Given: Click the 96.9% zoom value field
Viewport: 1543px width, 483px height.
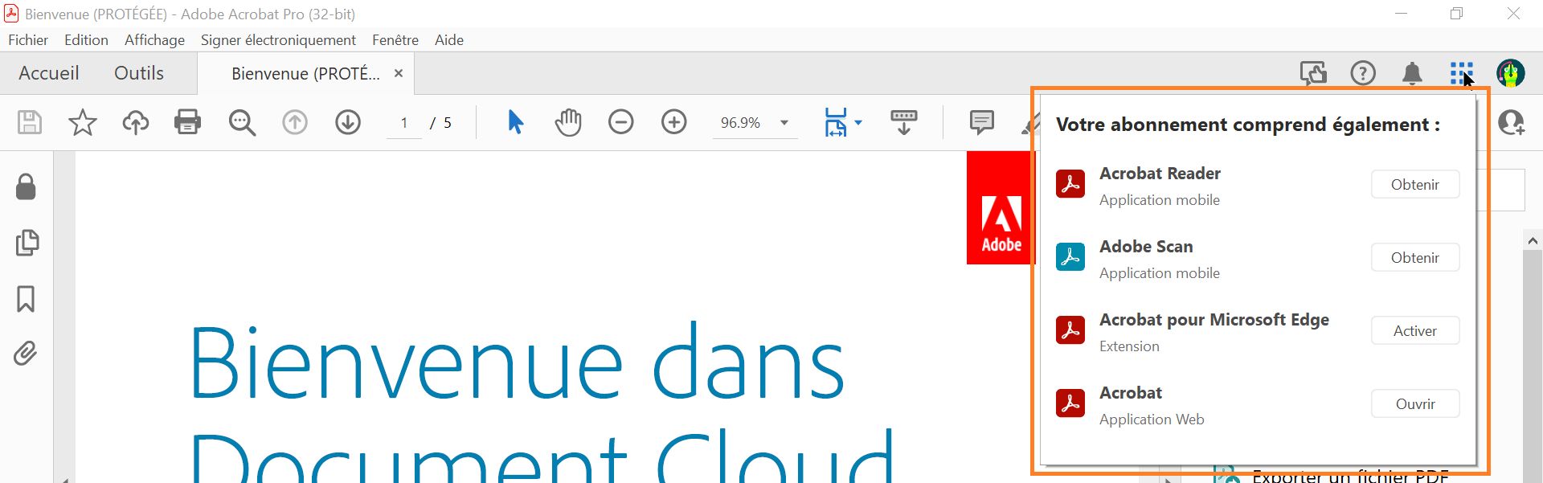Looking at the screenshot, I should pyautogui.click(x=740, y=123).
